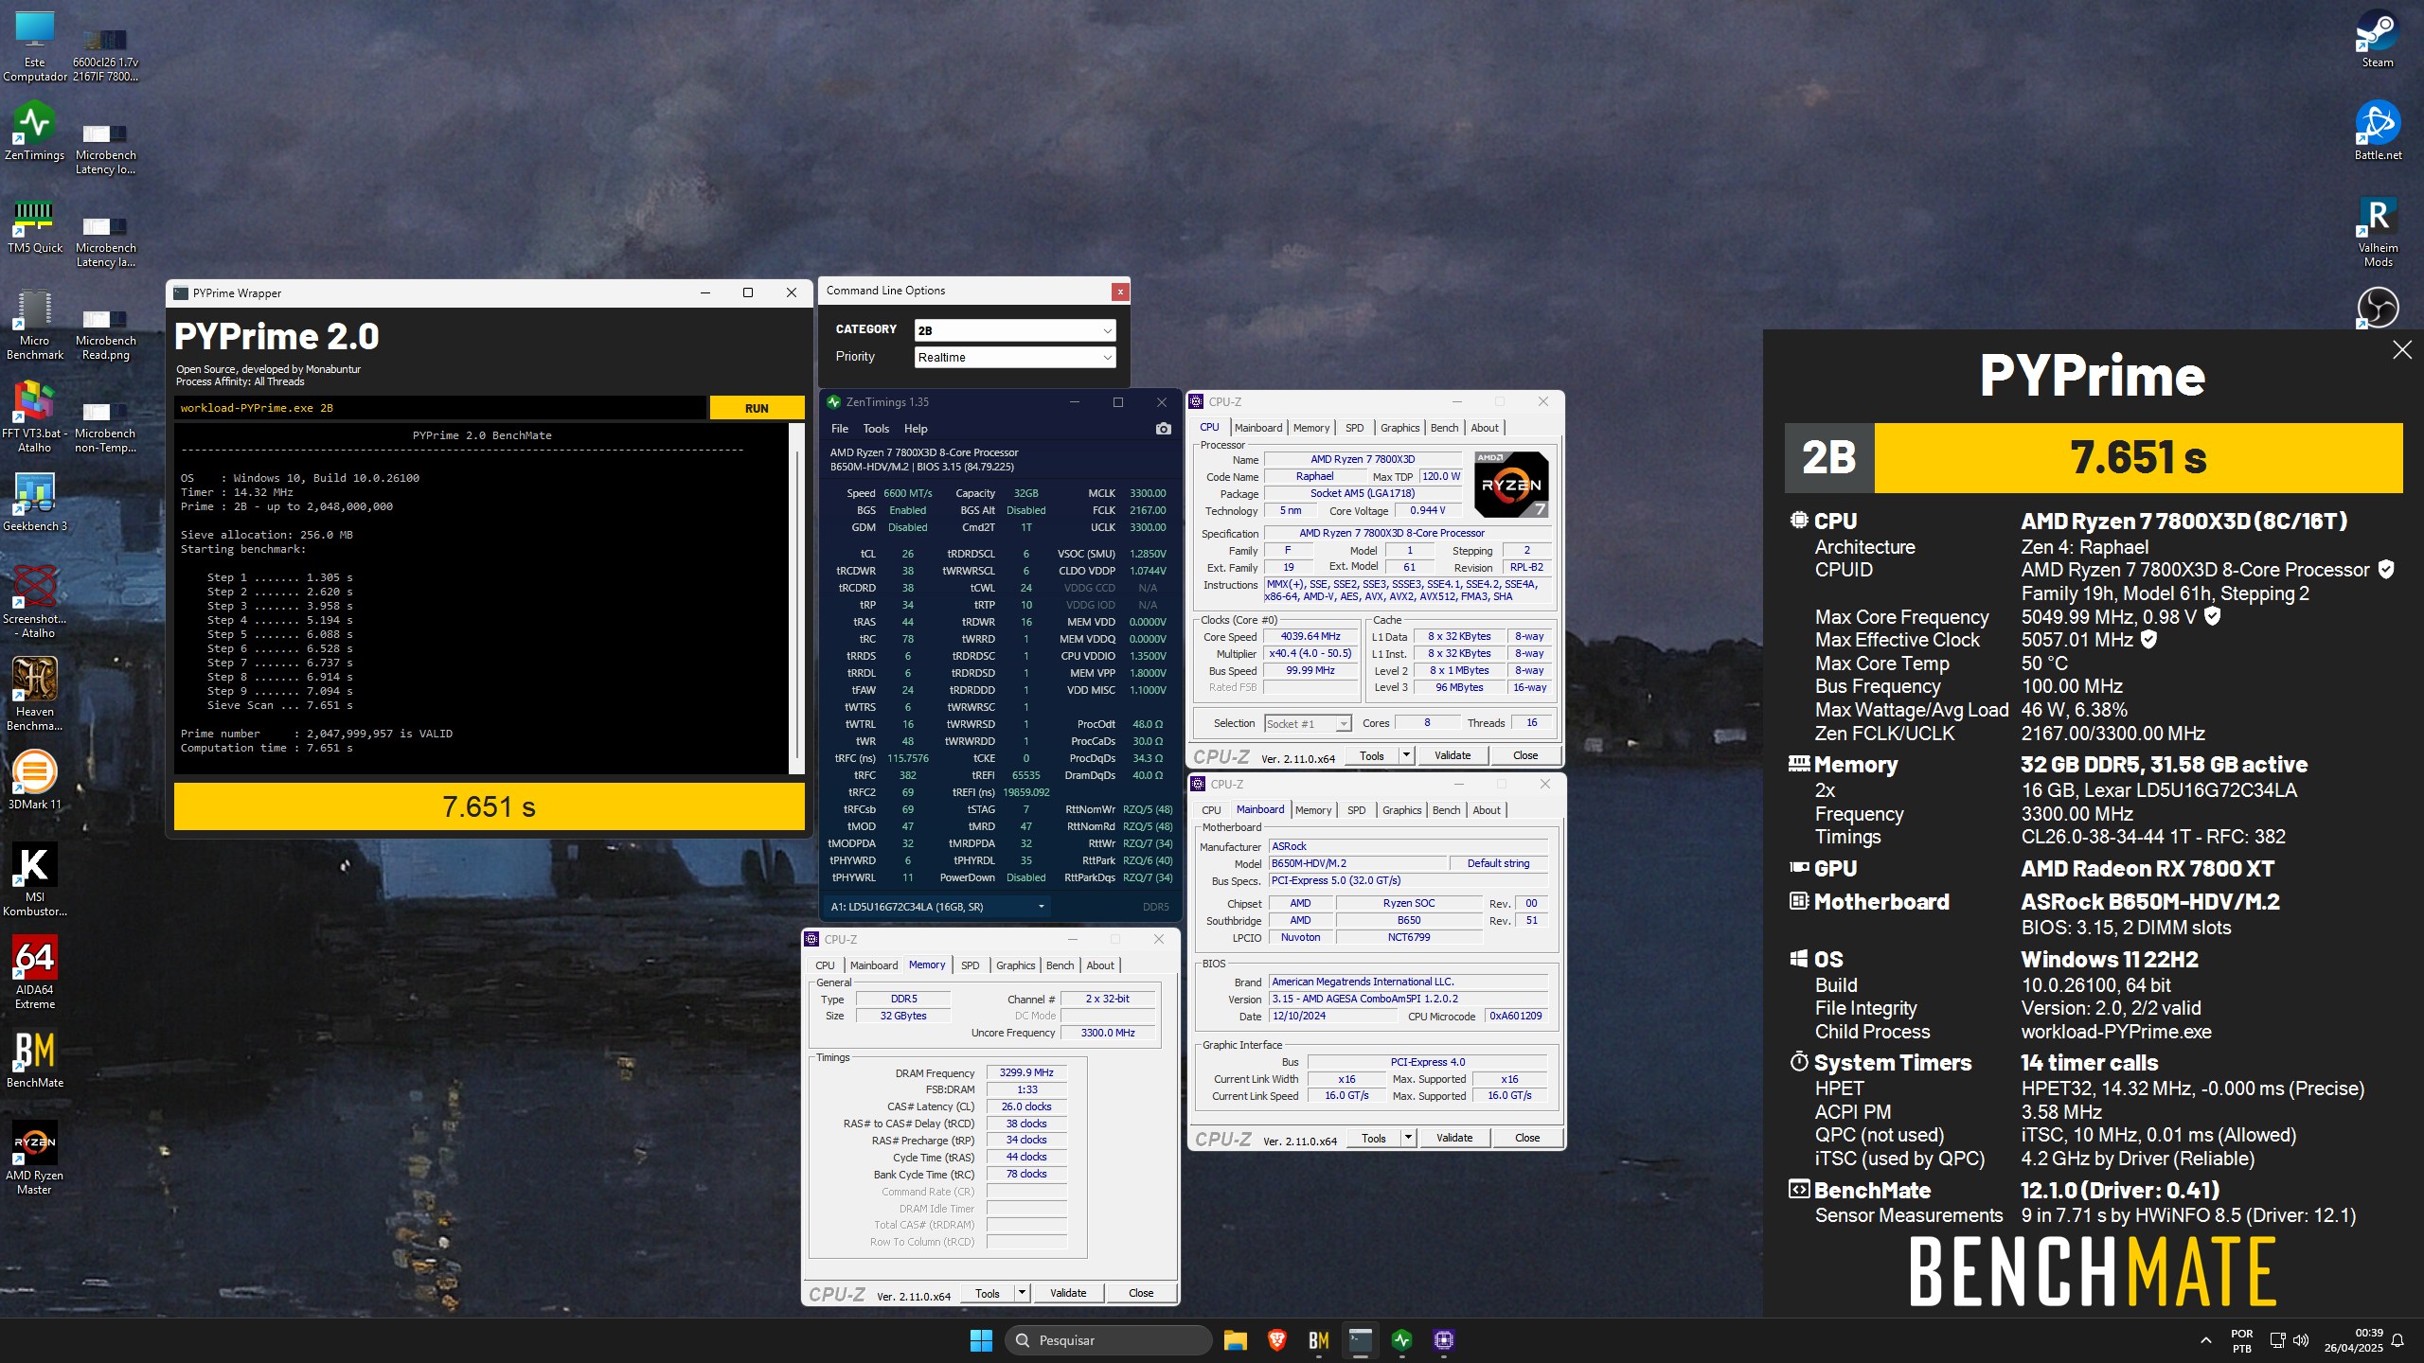Expand Tools arrow in CPU-Z Mainboard window
This screenshot has height=1363, width=2424.
(1408, 1138)
